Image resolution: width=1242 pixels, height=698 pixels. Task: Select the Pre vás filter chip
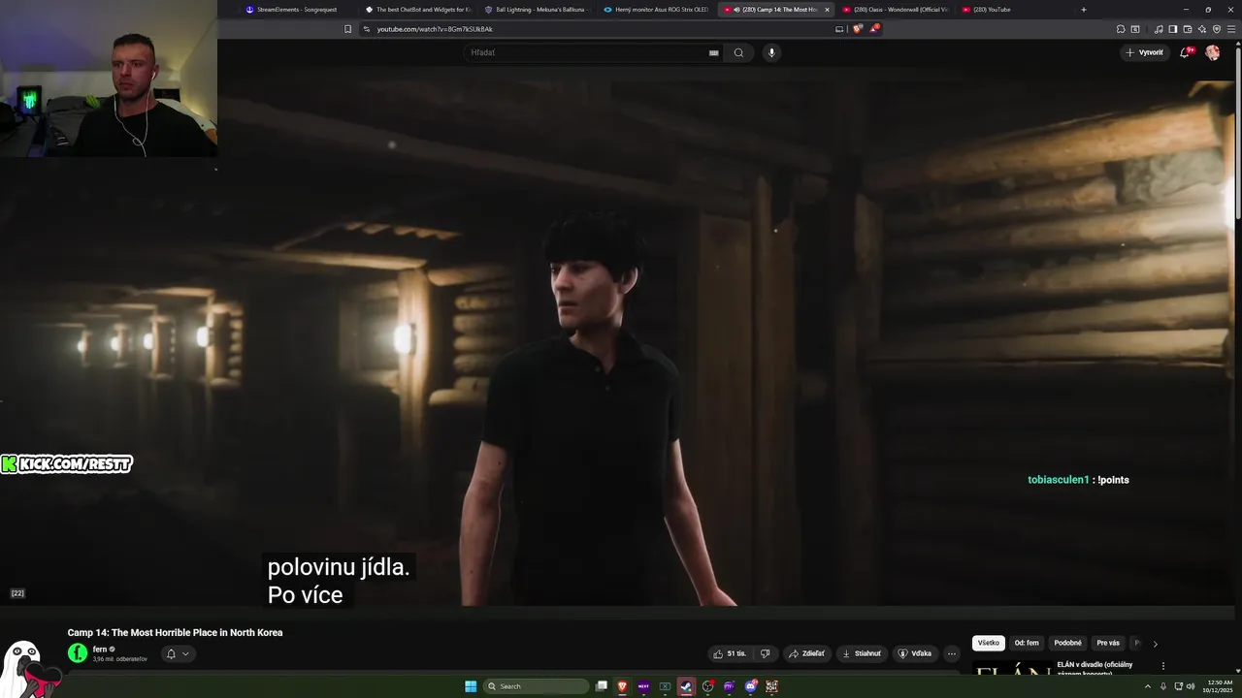(1108, 643)
